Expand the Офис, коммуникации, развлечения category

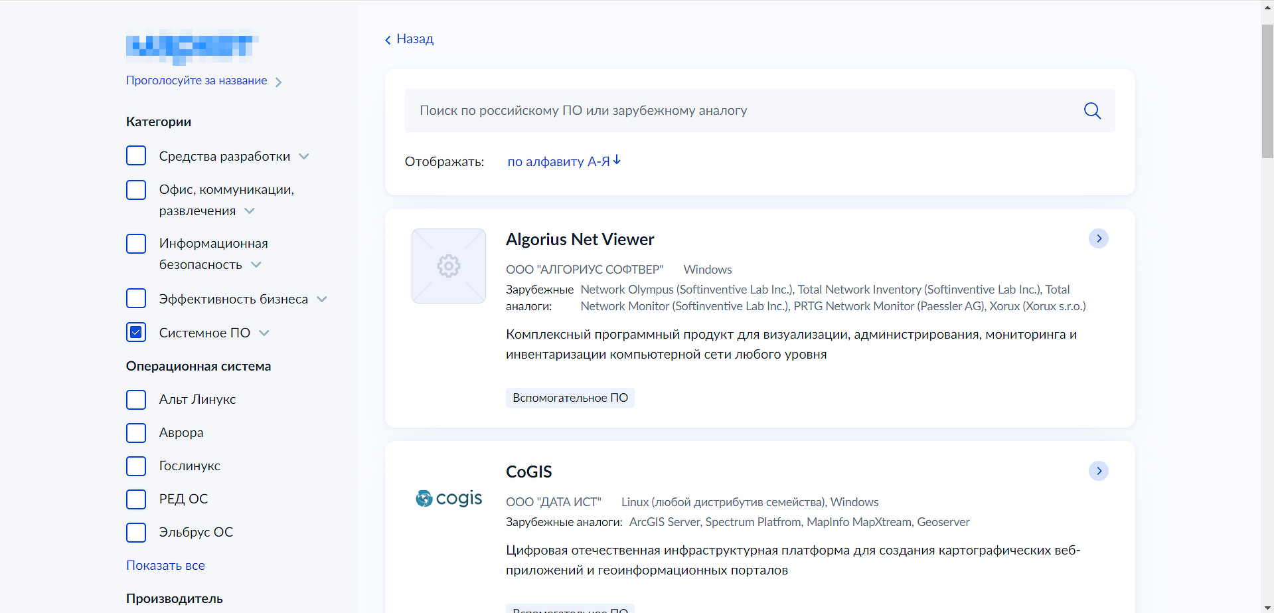click(x=250, y=211)
